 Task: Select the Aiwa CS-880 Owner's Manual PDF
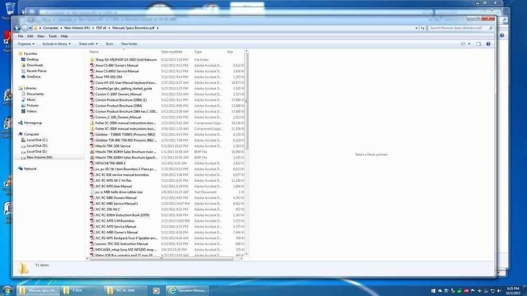pos(117,65)
